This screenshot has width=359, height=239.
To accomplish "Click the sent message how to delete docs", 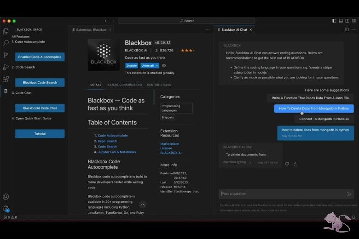I will point(315,133).
